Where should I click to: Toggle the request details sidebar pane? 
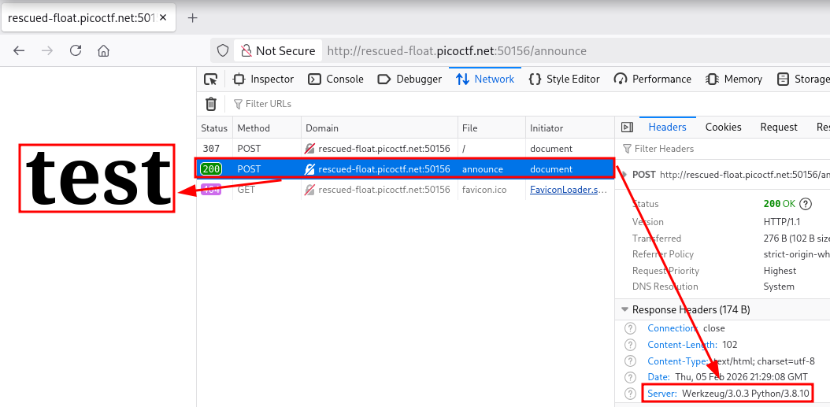pos(627,128)
